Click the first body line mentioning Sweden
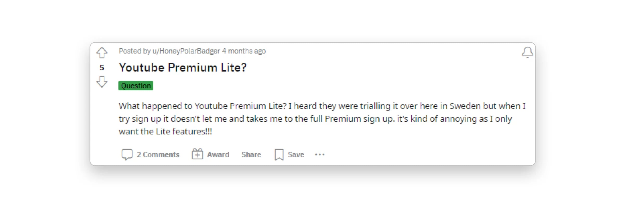This screenshot has width=625, height=208. click(x=322, y=106)
